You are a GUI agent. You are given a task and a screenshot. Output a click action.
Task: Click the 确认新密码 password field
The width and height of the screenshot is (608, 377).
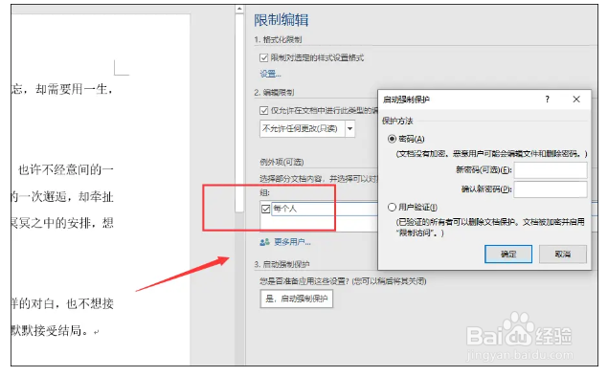coord(551,189)
